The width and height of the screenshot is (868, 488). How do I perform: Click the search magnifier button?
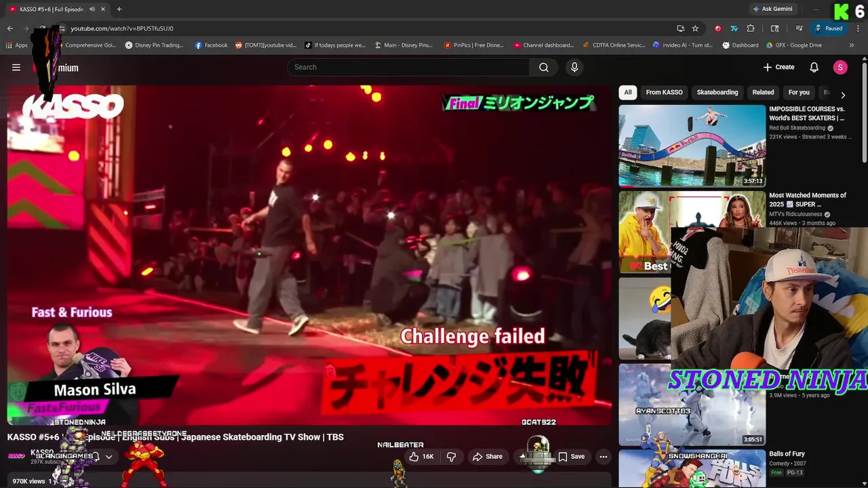(544, 67)
